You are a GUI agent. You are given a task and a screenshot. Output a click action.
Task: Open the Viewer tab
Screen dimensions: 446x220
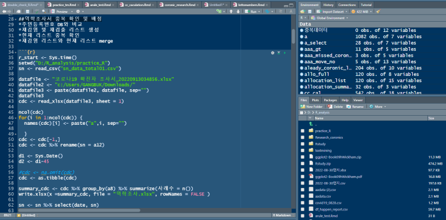click(358, 100)
